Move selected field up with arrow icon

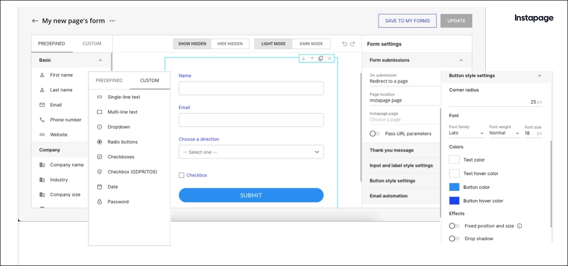point(312,59)
